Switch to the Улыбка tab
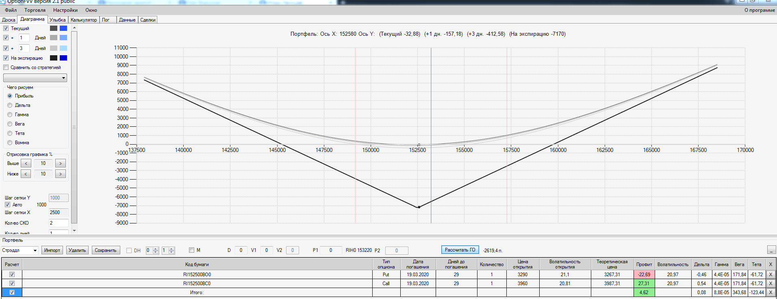The width and height of the screenshot is (777, 299). (58, 20)
